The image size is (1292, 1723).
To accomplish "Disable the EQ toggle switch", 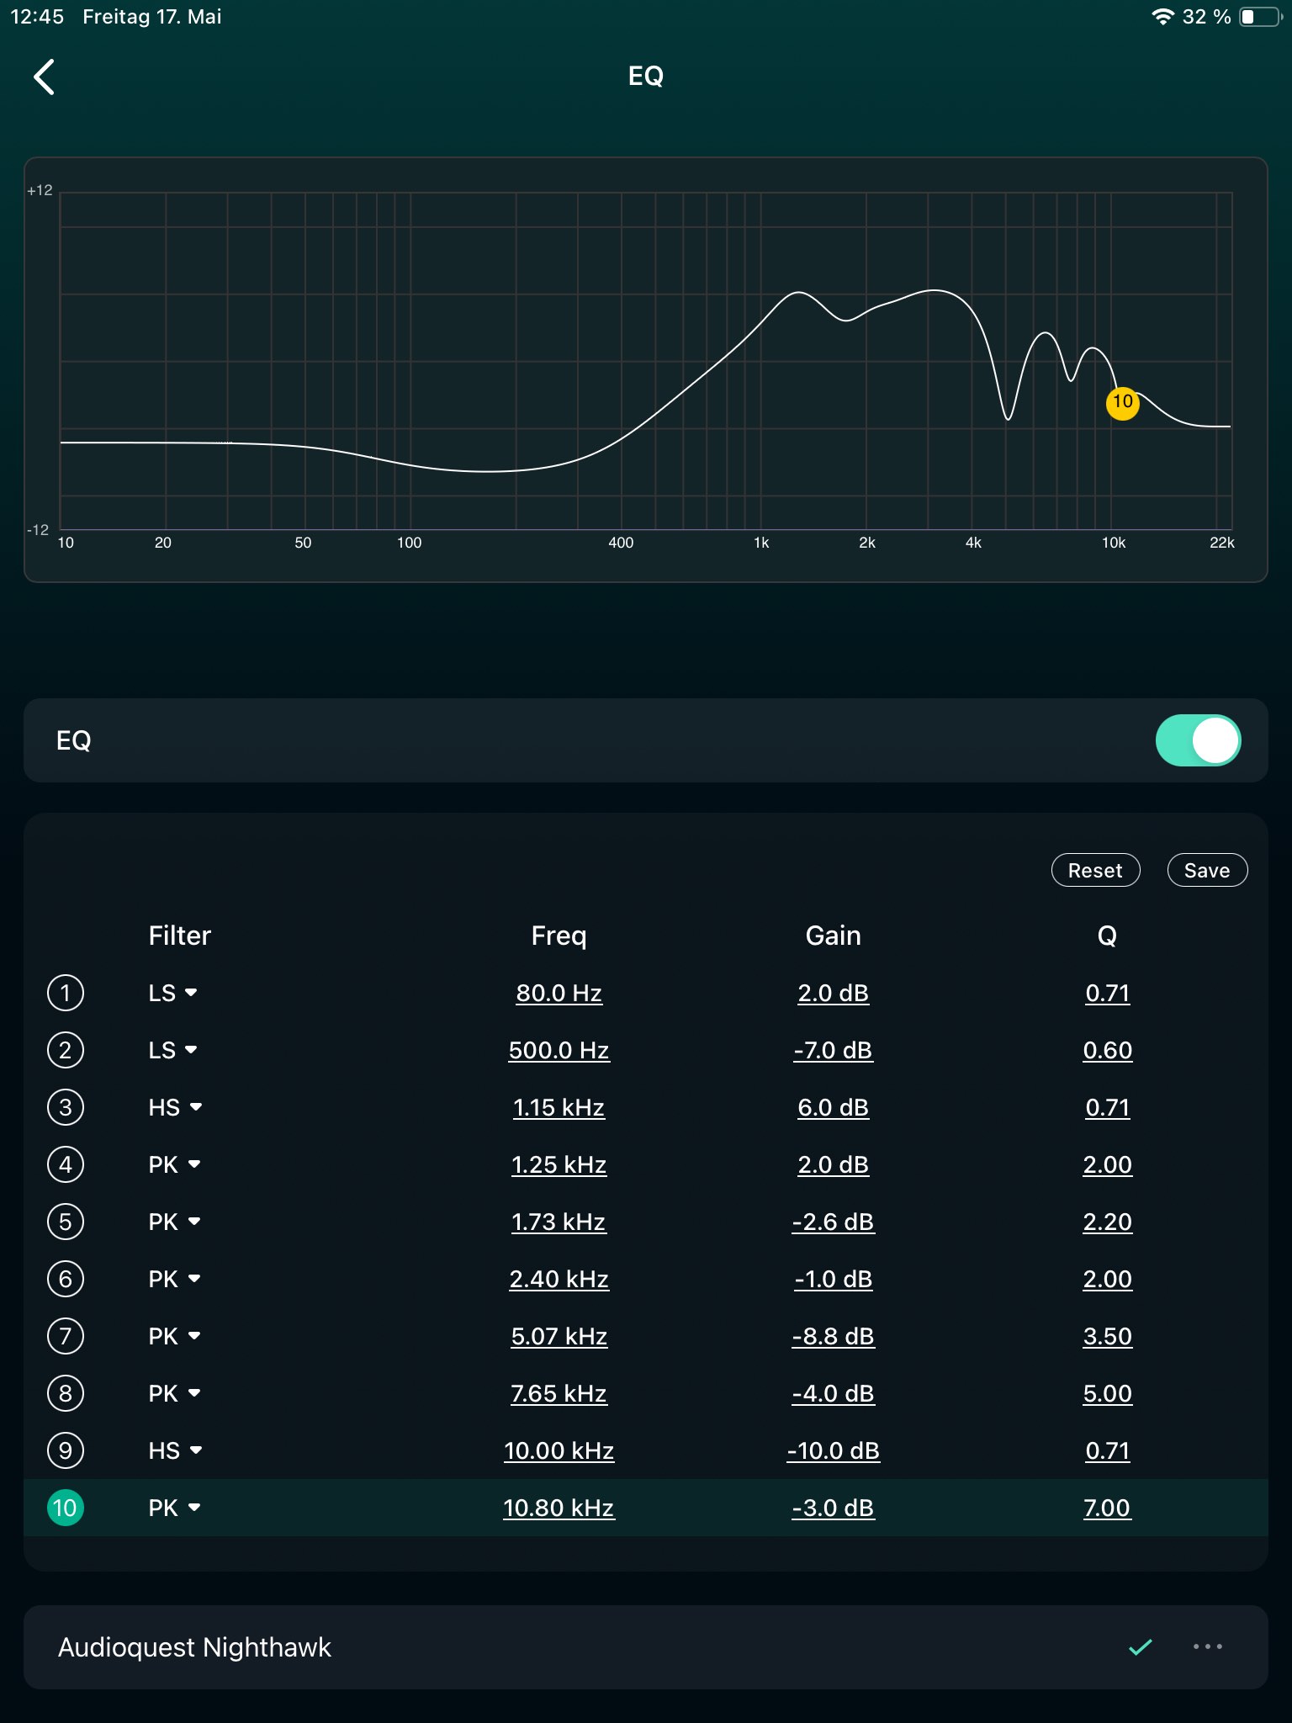I will coord(1198,740).
